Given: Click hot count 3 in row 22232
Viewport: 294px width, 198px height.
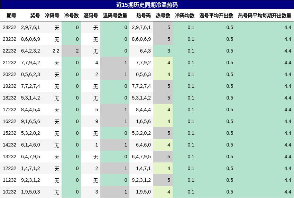Looking at the screenshot, I should [169, 51].
